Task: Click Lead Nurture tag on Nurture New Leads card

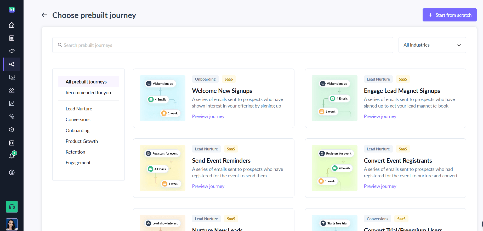Action: pos(206,219)
